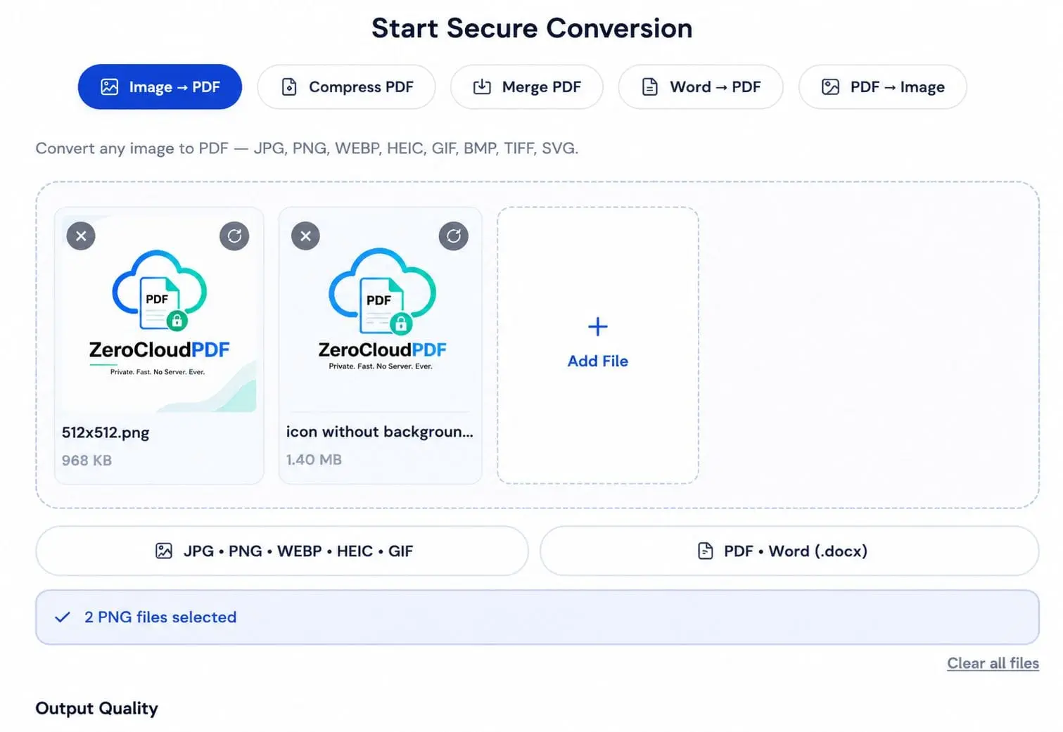The image size is (1063, 732).
Task: Click the document icon in Compress PDF
Action: (x=289, y=87)
